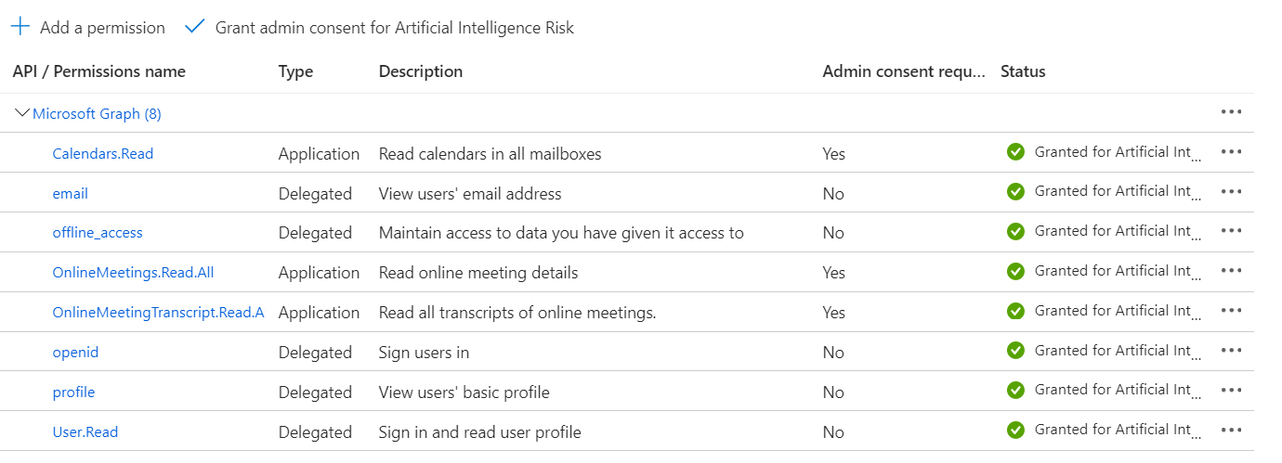Open the User.Read permission link
The height and width of the screenshot is (463, 1282).
(85, 432)
